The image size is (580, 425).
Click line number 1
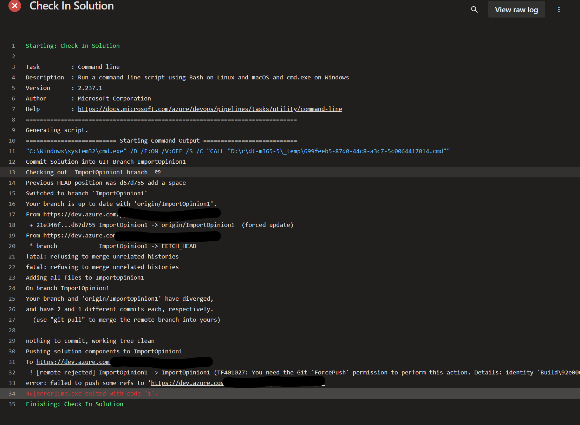tap(13, 46)
